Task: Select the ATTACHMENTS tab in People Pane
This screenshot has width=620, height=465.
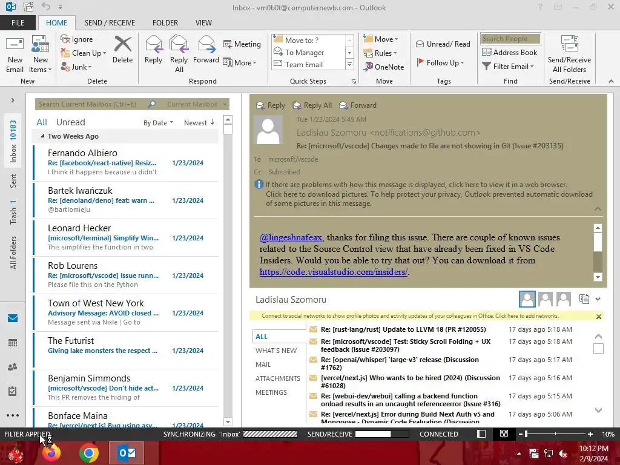Action: 277,378
